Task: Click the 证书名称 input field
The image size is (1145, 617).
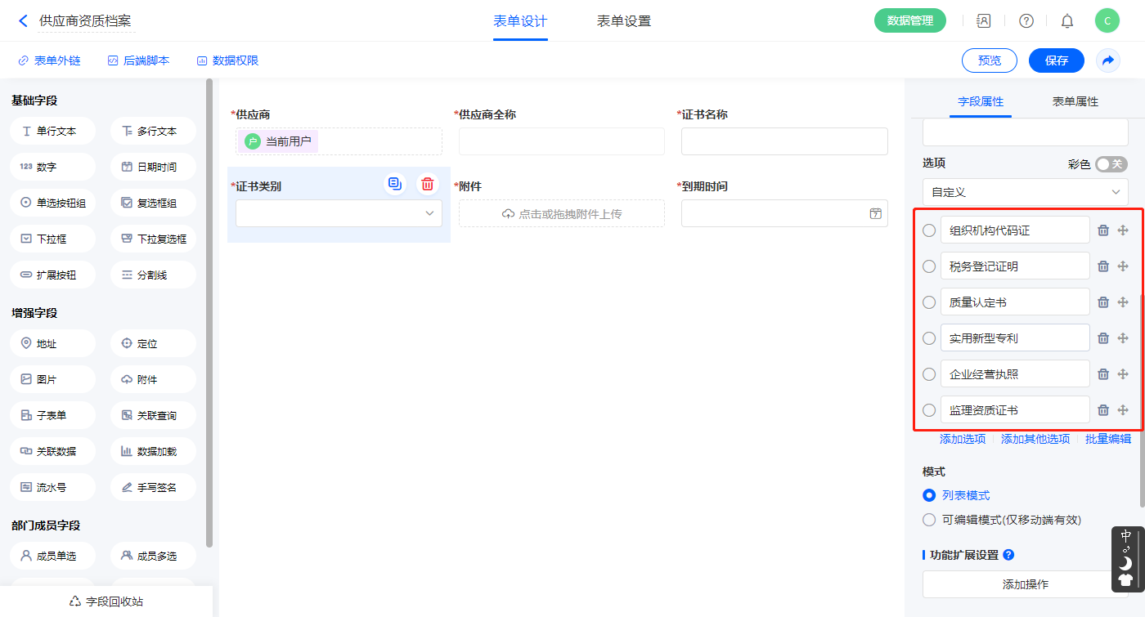Action: [x=784, y=141]
